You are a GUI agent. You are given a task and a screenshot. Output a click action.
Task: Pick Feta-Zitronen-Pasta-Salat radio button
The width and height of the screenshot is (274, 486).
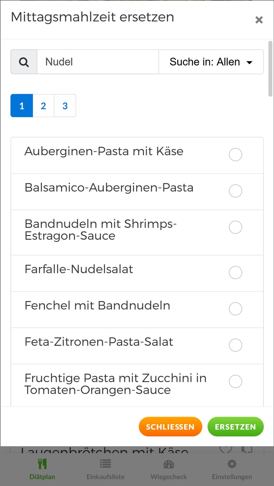point(236,345)
